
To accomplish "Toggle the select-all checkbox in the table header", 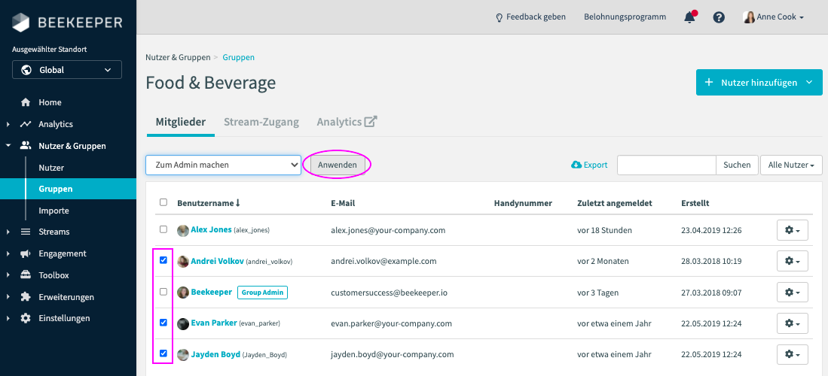I will [163, 202].
